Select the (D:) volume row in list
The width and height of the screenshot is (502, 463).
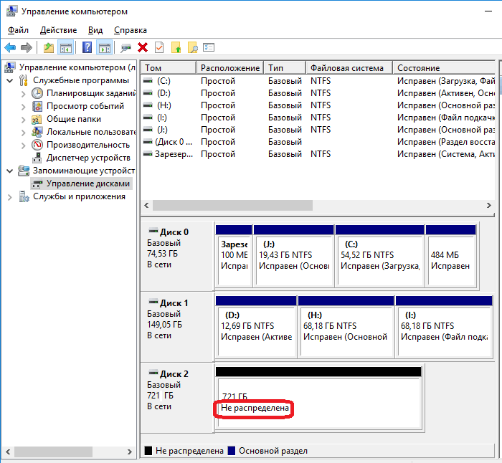[x=318, y=93]
